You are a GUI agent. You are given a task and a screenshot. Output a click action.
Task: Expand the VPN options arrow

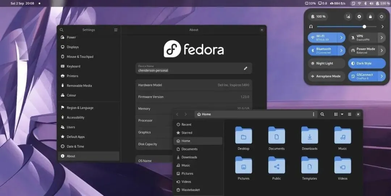tap(382, 38)
